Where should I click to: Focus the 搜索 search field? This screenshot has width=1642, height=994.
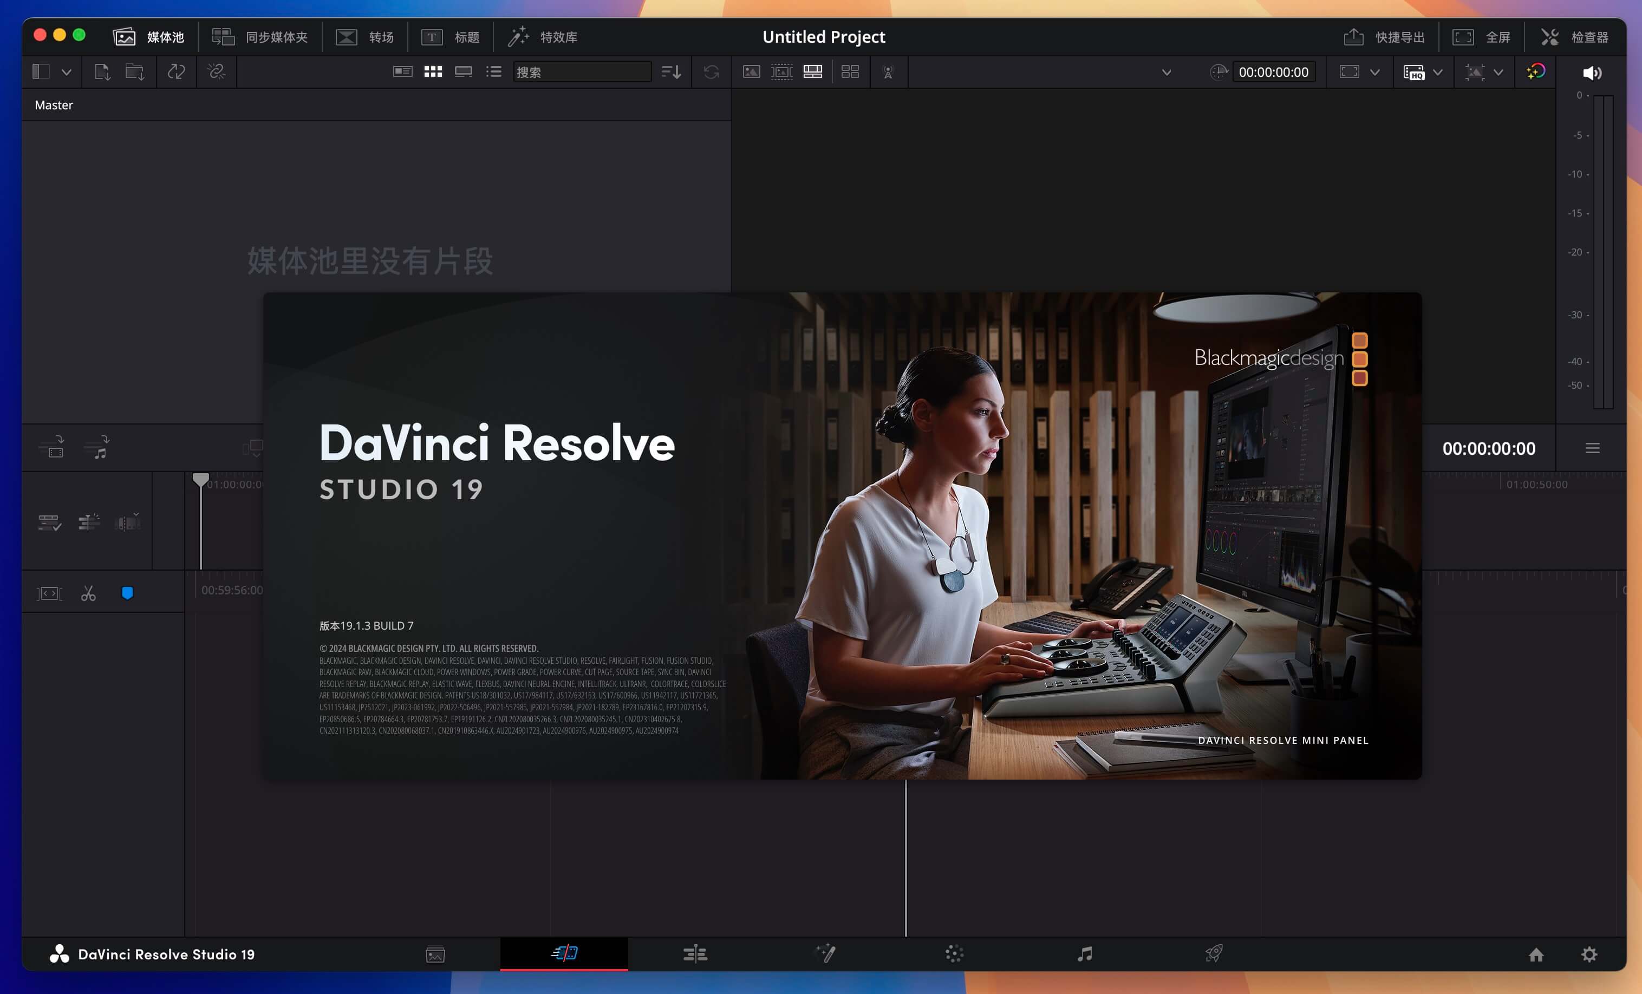click(x=582, y=72)
